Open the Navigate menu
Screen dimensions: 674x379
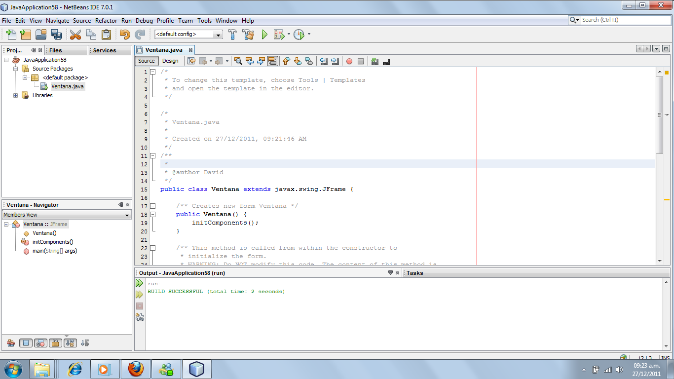point(58,21)
